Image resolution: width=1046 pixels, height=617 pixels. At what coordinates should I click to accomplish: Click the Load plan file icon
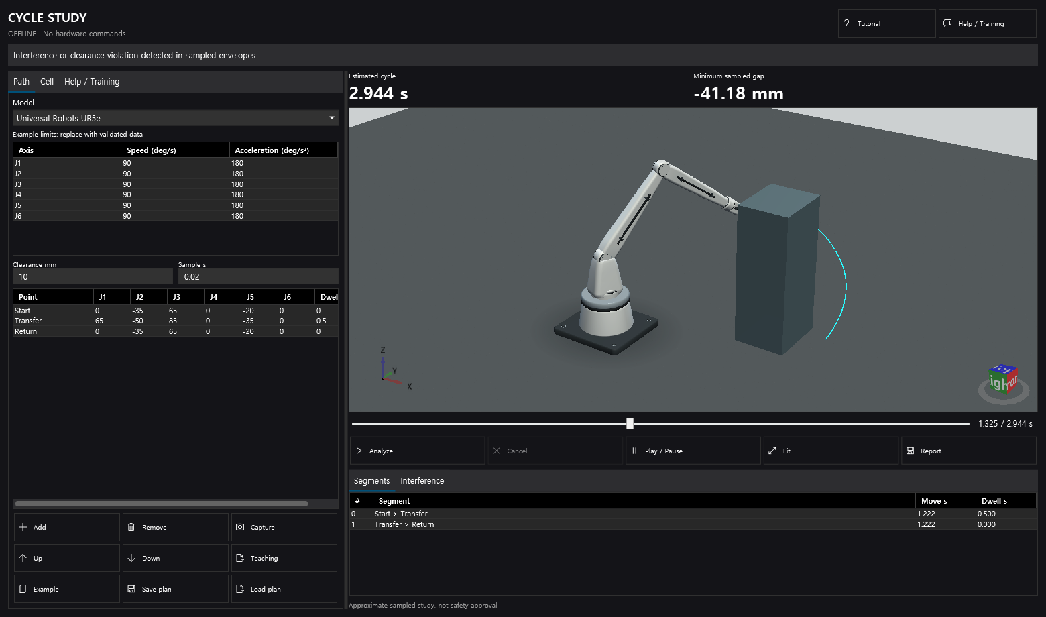[240, 589]
